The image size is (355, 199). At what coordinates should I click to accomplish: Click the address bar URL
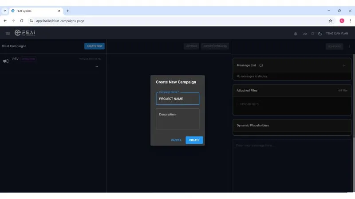click(60, 21)
